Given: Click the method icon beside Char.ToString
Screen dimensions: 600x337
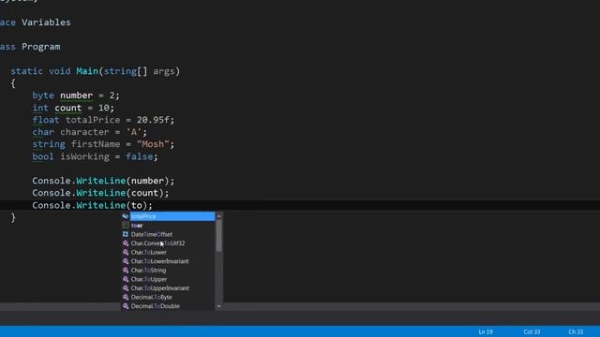Looking at the screenshot, I should pyautogui.click(x=125, y=271).
